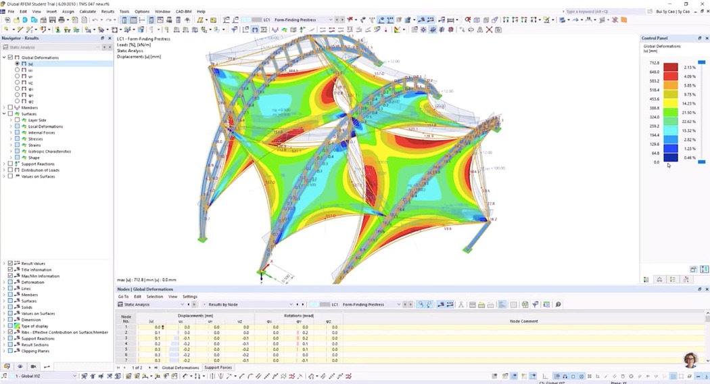Open the Calculate menu
The image size is (710, 384).
pos(87,11)
